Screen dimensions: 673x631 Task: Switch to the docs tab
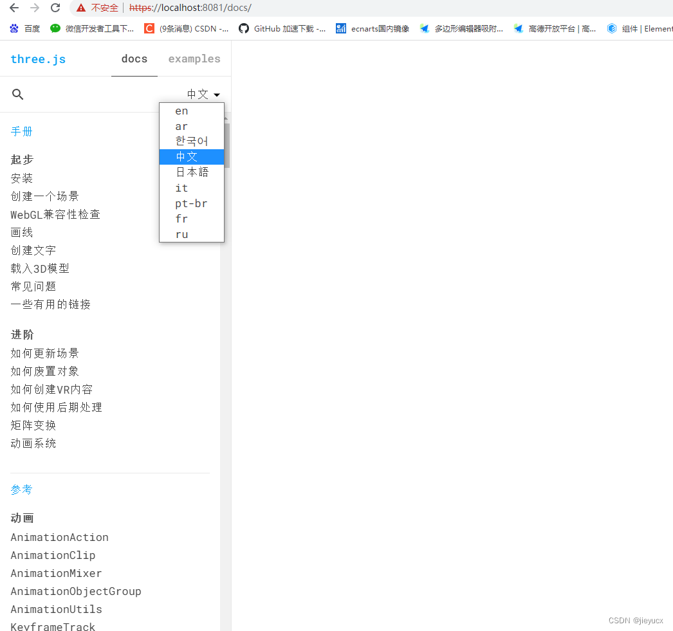coord(134,59)
